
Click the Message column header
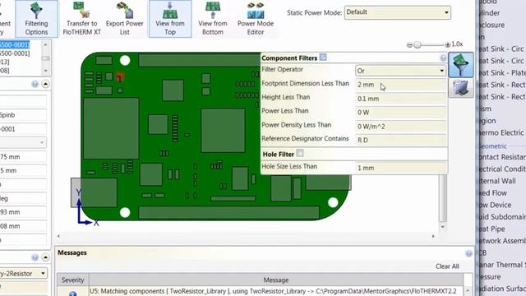tap(276, 280)
